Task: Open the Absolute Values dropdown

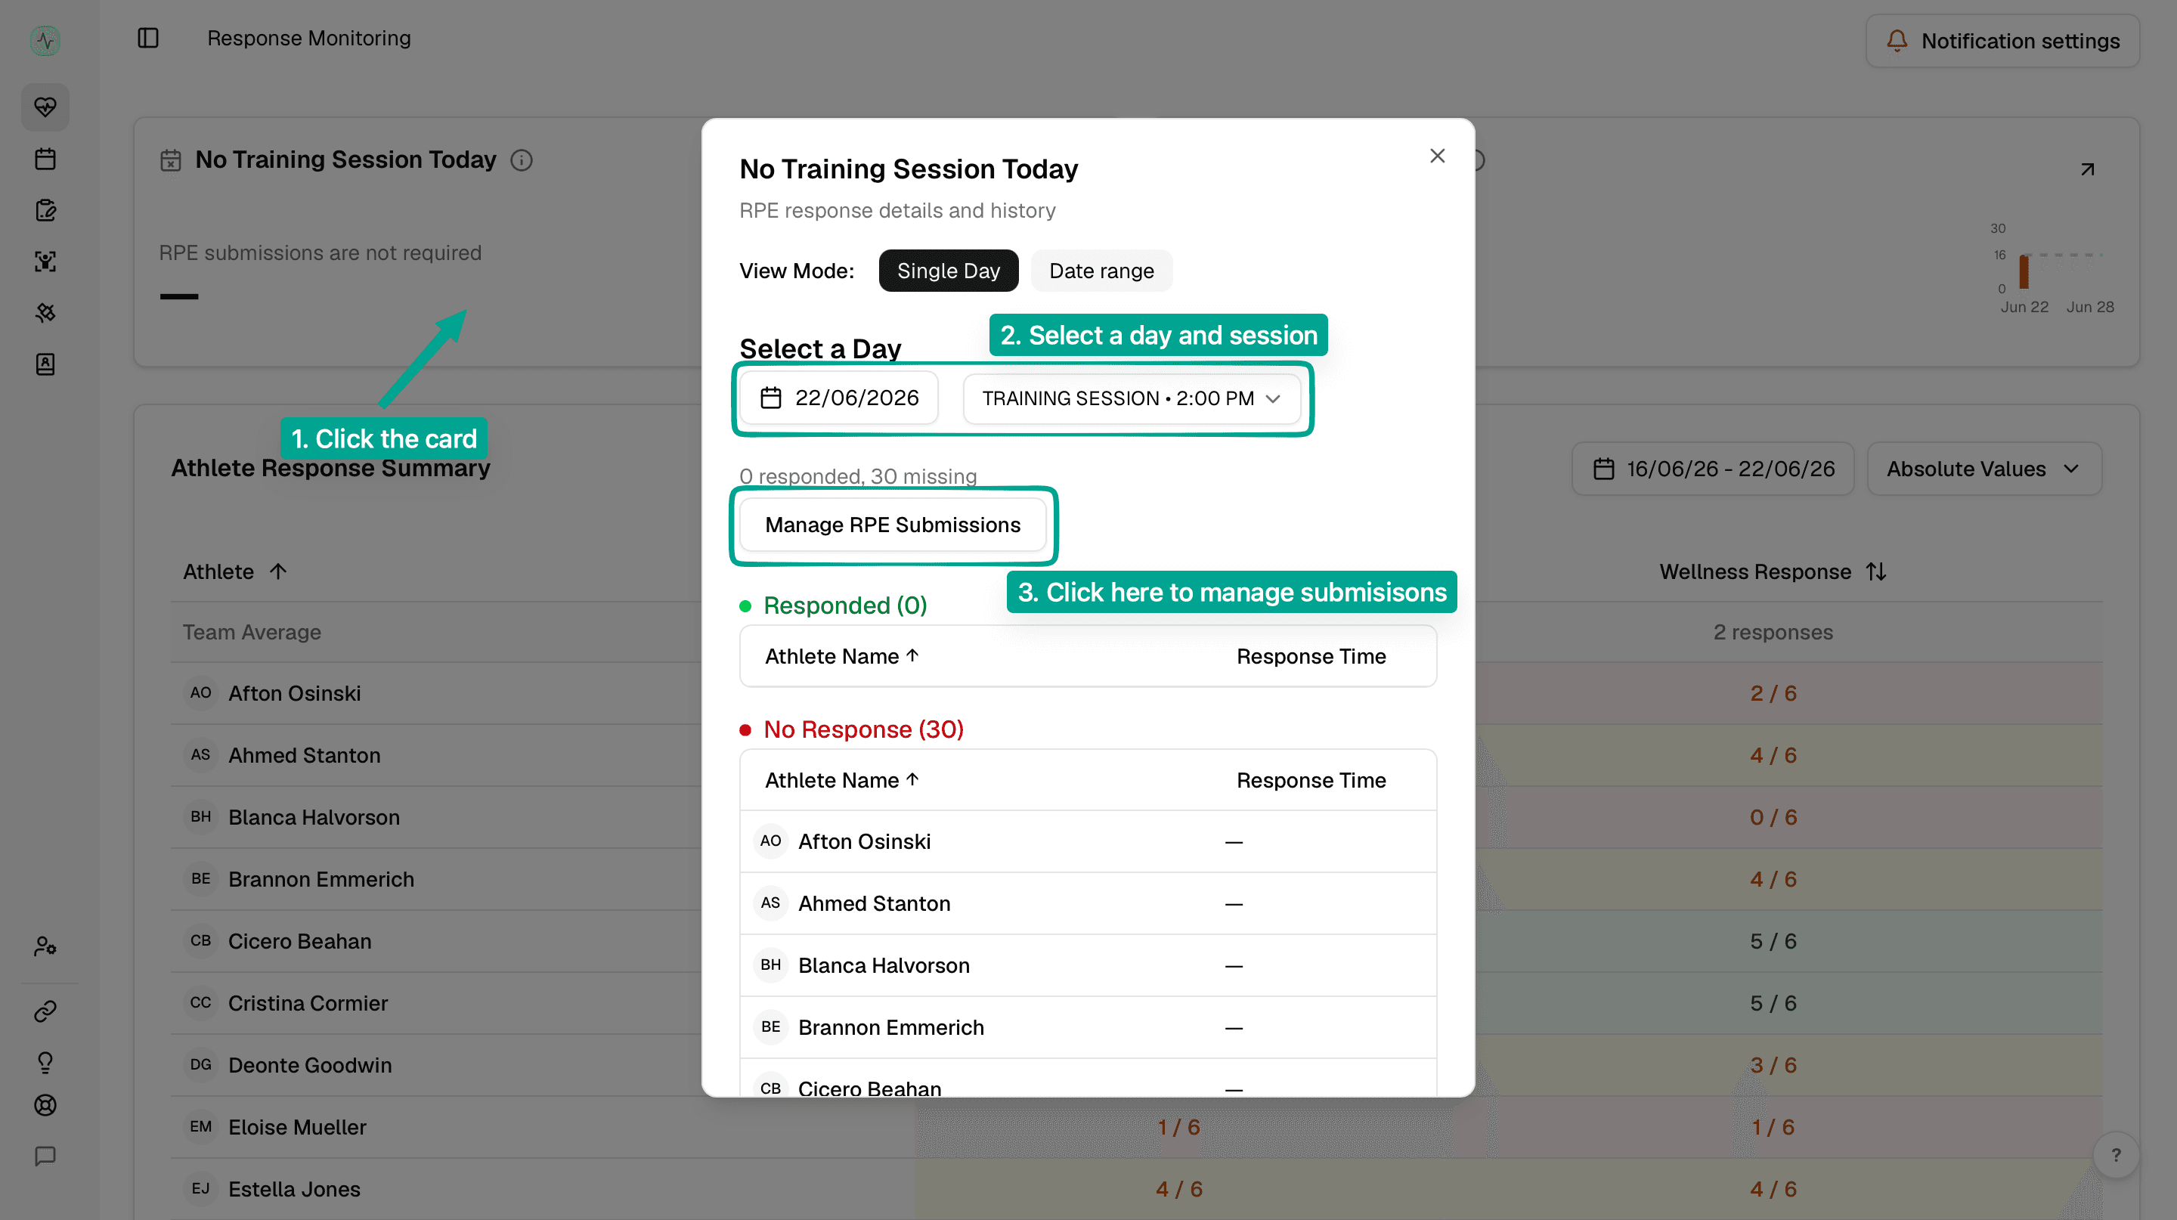Action: (x=1983, y=469)
